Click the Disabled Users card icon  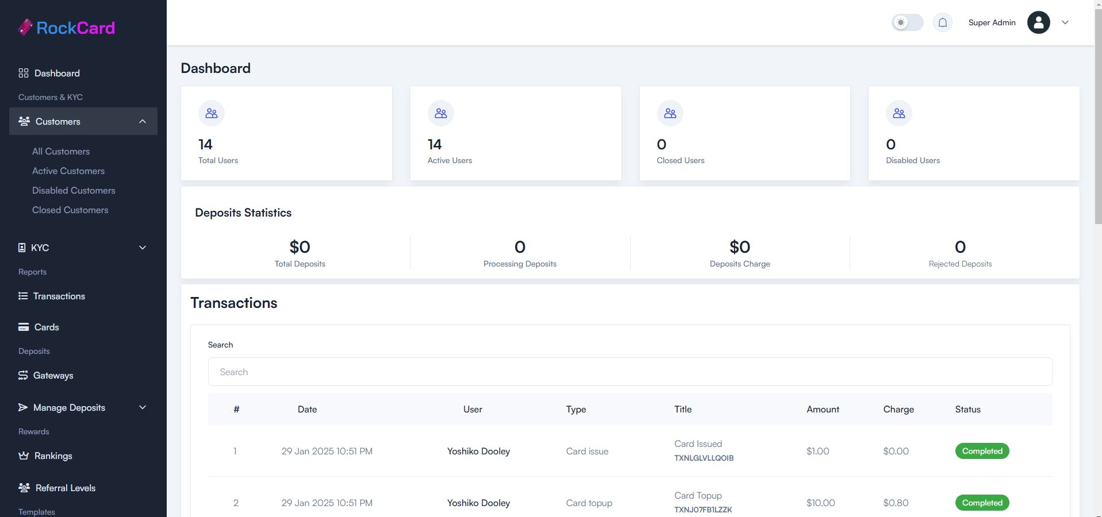(x=899, y=113)
